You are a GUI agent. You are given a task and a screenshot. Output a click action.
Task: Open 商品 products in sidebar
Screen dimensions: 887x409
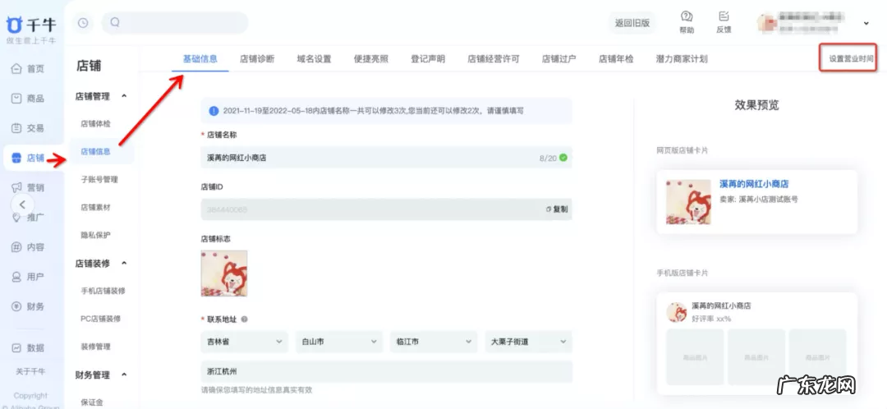28,99
